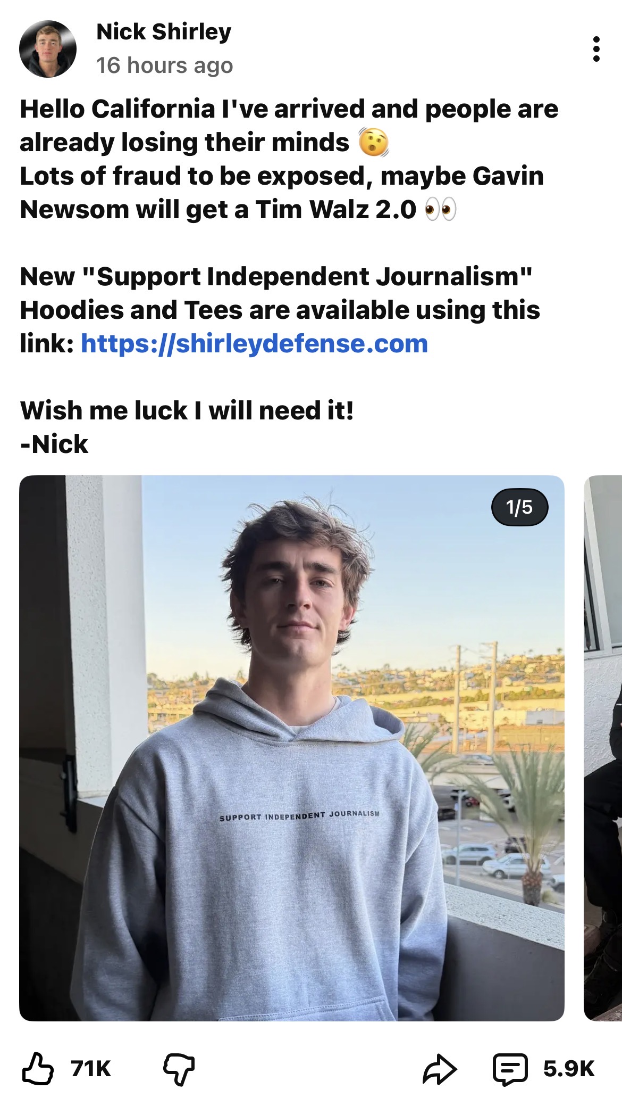Tap the Wish me luck line
This screenshot has width=622, height=1114.
pos(187,410)
